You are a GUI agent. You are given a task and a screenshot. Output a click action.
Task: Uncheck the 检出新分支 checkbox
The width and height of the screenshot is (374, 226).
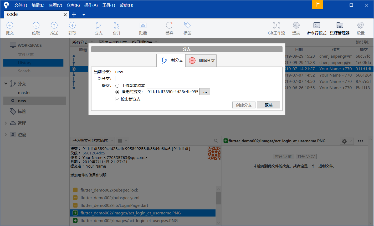(117, 99)
